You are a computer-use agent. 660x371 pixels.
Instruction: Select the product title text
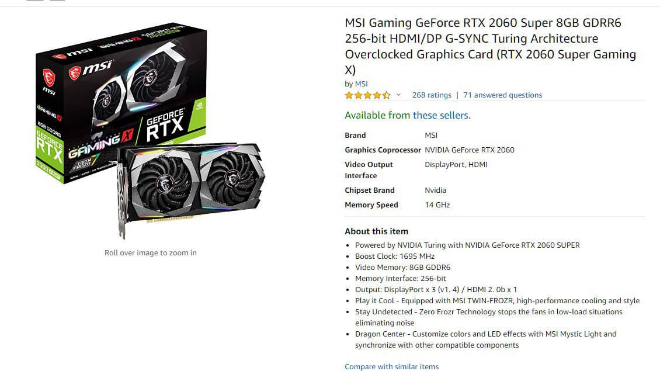(x=491, y=46)
